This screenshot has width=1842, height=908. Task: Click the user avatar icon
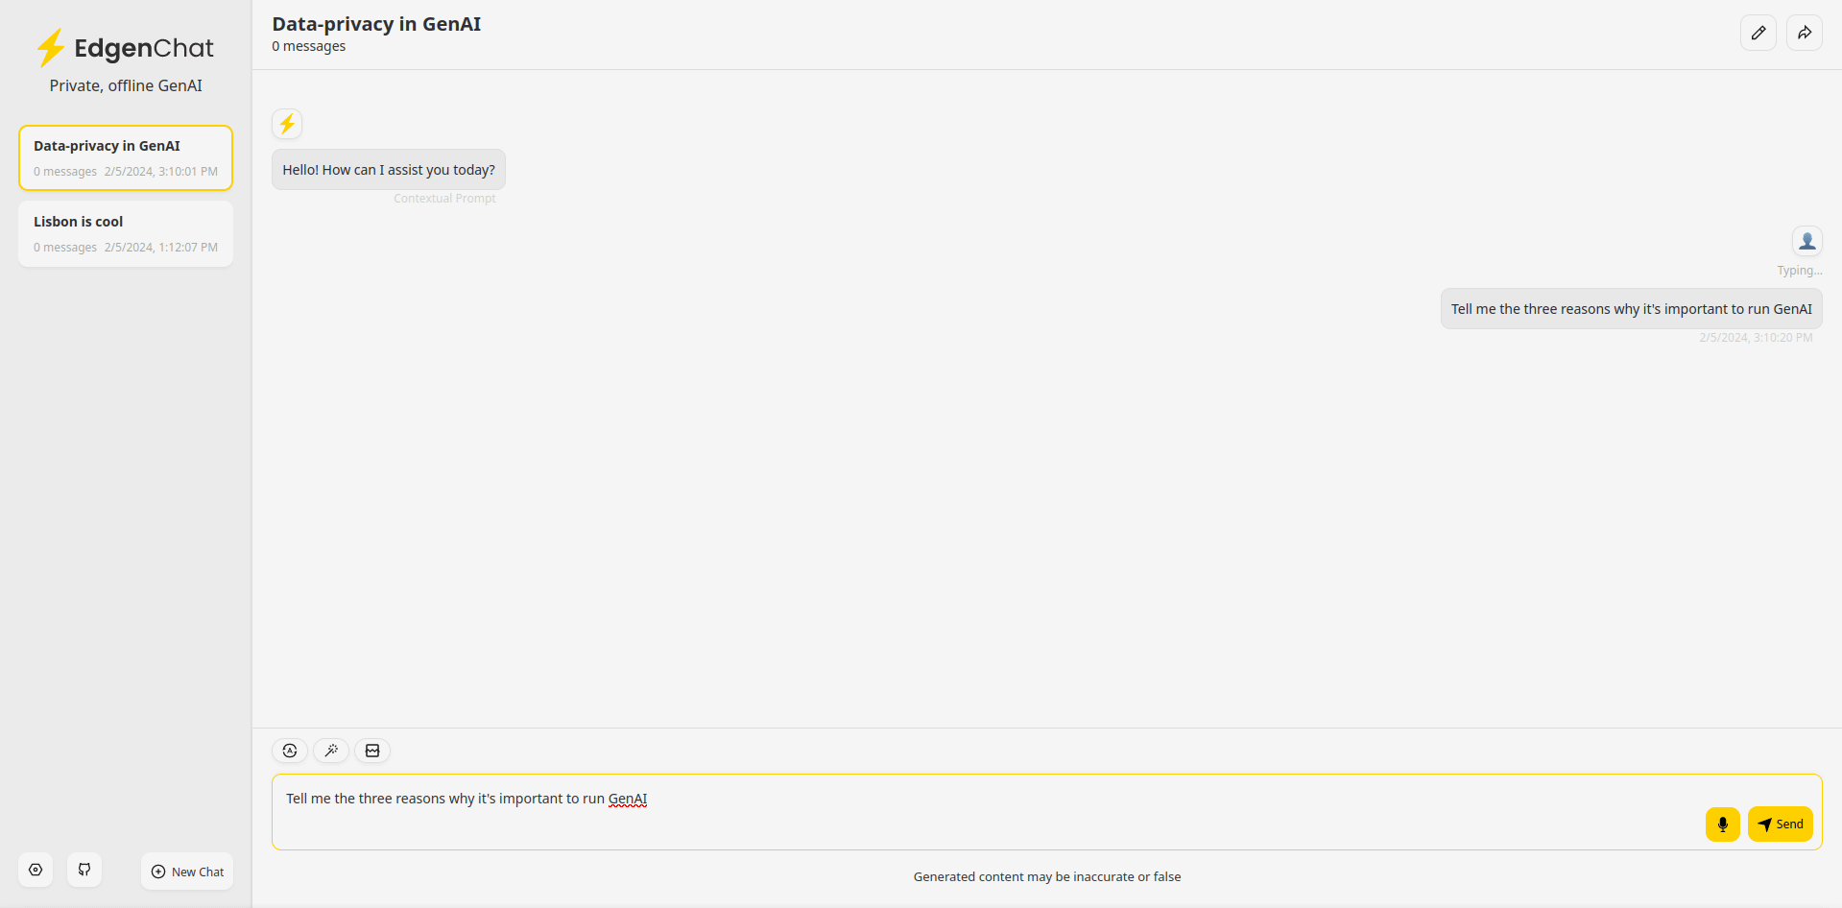(x=1806, y=241)
